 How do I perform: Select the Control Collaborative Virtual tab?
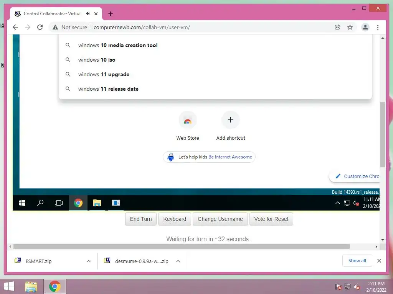point(52,14)
